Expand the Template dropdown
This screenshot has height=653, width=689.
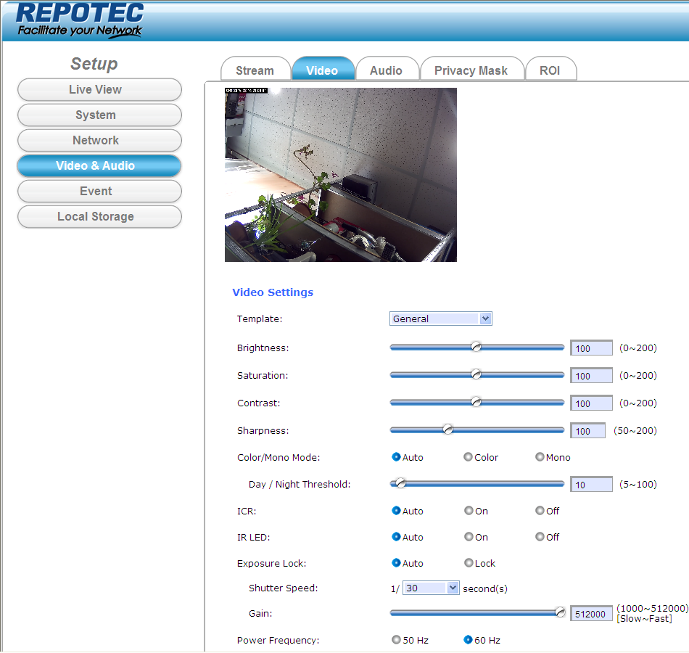click(441, 319)
